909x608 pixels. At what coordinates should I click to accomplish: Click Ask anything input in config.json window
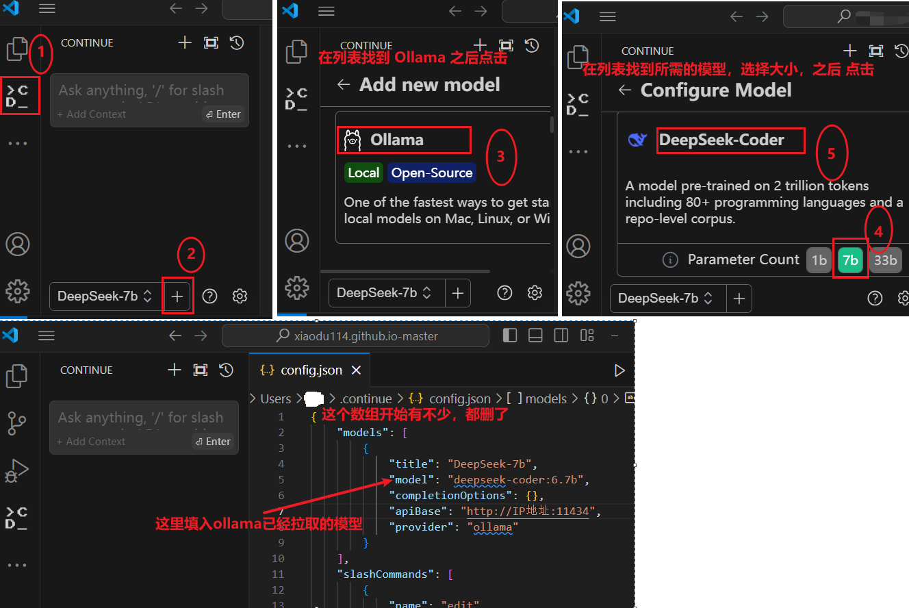[141, 418]
